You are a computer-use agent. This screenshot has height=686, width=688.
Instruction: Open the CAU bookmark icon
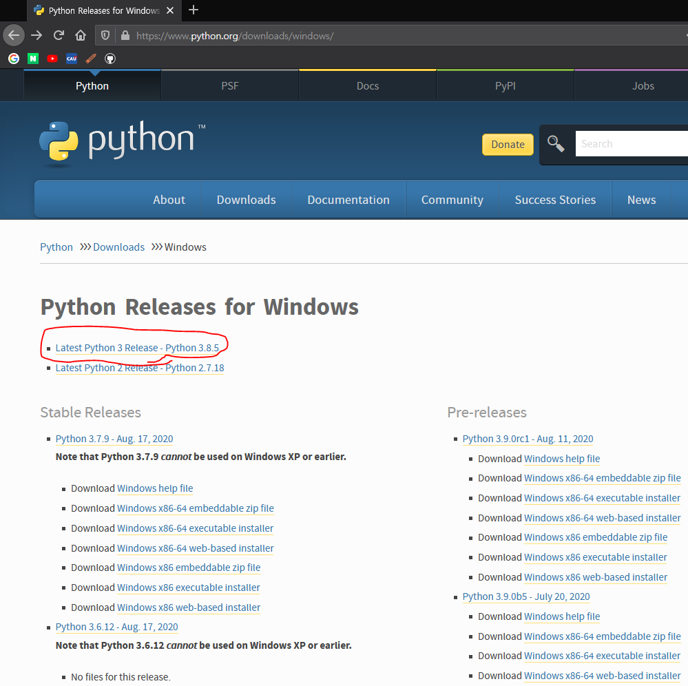click(72, 59)
